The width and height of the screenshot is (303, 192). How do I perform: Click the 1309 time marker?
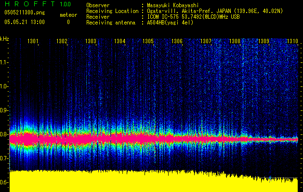(x=263, y=41)
